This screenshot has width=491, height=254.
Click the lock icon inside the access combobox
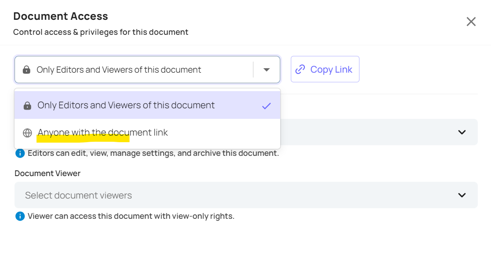[26, 70]
